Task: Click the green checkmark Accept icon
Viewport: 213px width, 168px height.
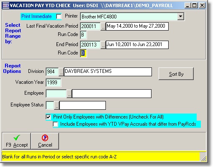Action: click(x=17, y=138)
